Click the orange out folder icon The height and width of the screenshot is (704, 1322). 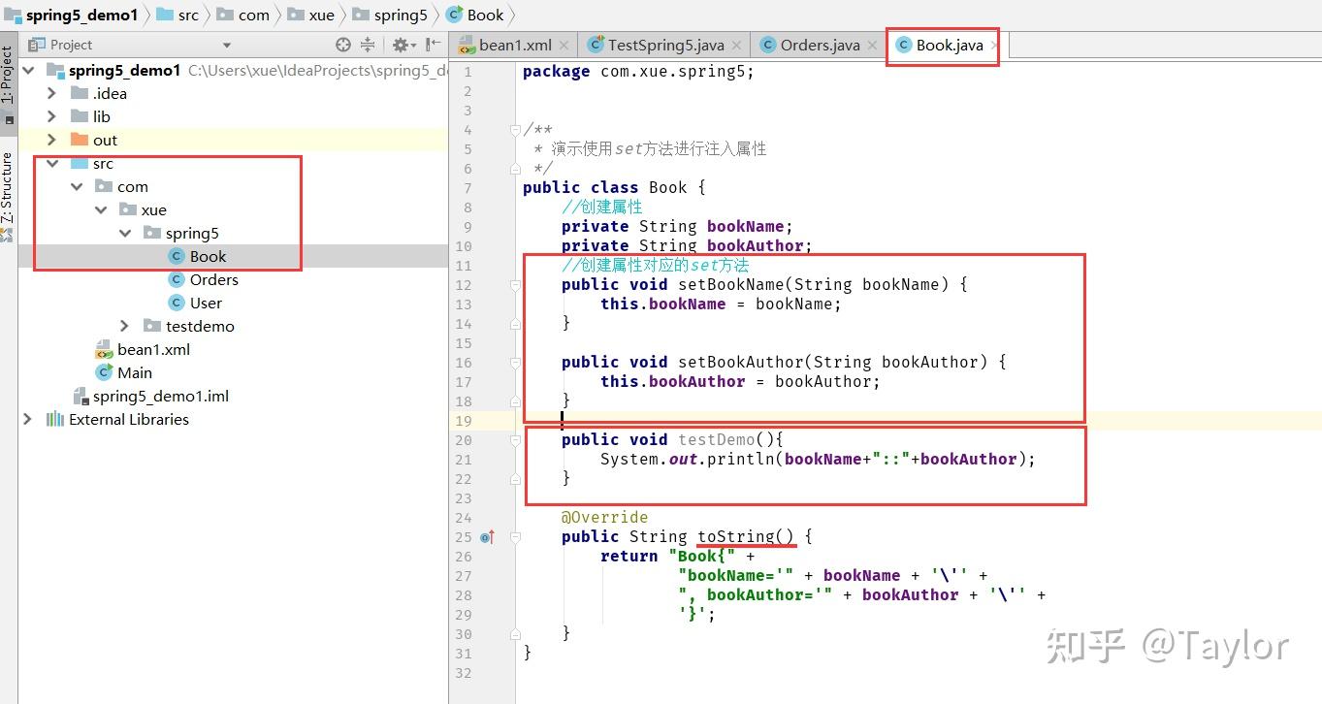point(80,140)
